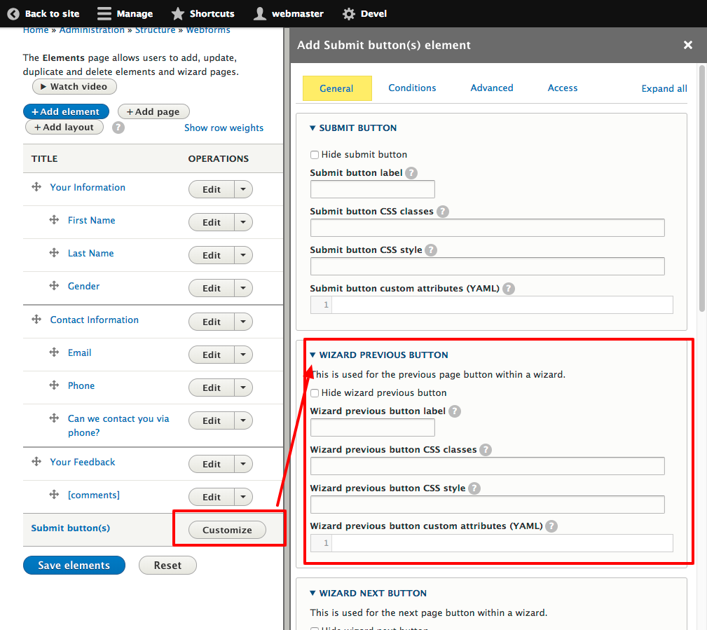Click the Show row weights link
Viewport: 707px width, 630px height.
[224, 128]
